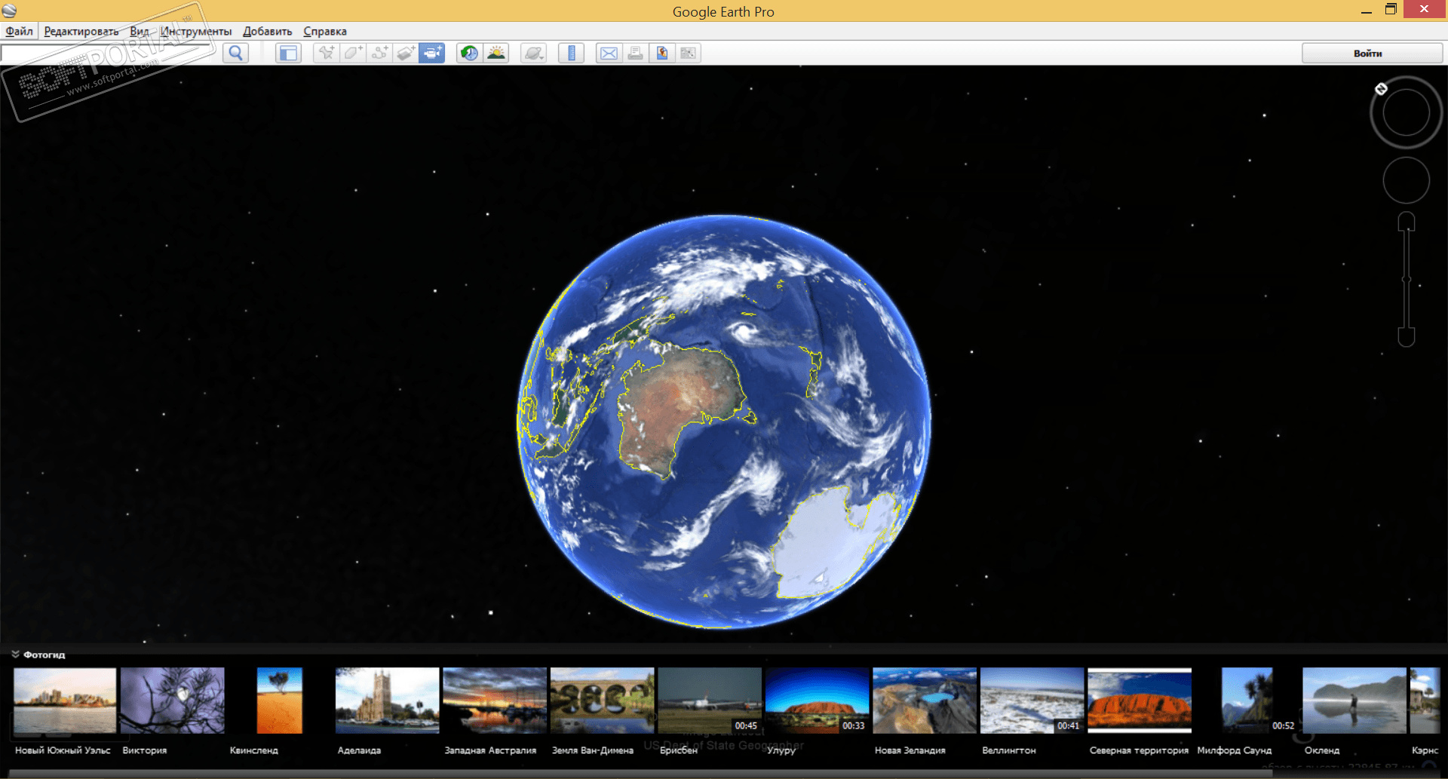Click the Северная территория caption text

(1140, 750)
